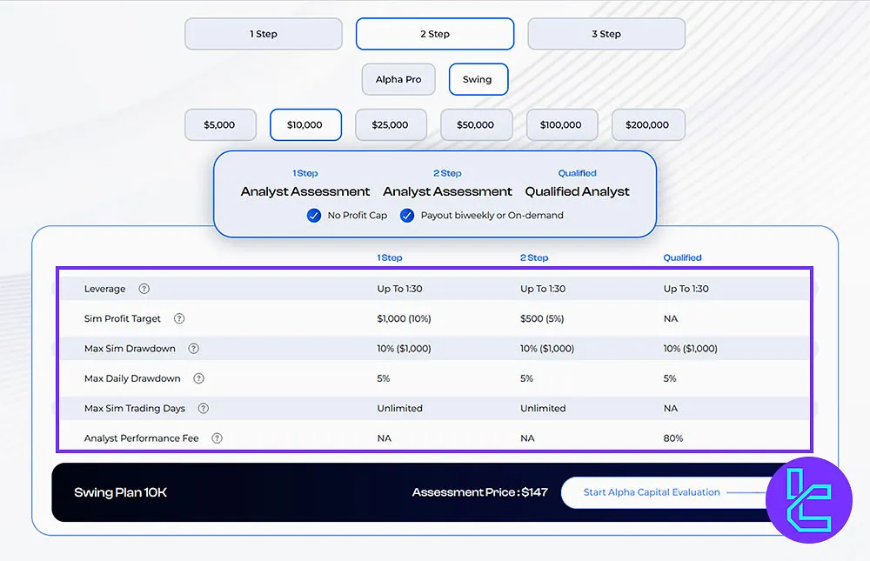Click the $1,000 (10%) profit target value
Viewport: 870px width, 561px height.
(x=404, y=318)
